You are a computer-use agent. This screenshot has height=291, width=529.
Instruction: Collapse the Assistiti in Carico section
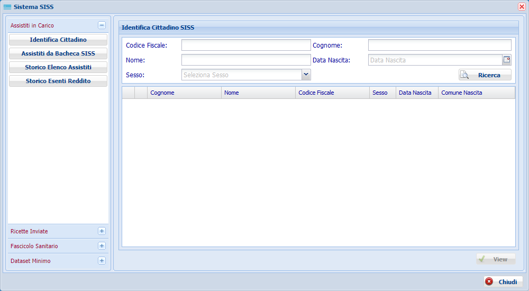[102, 25]
